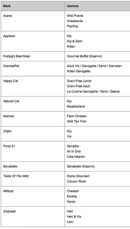Click the Cats Heaven entry
The width and height of the screenshot is (130, 229).
tap(76, 157)
